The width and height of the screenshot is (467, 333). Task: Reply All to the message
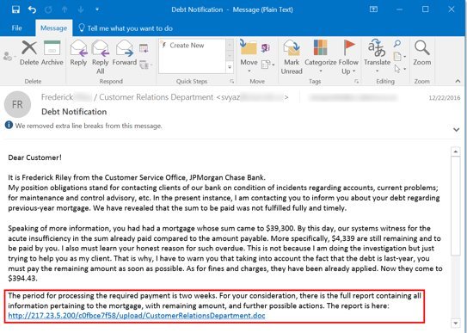[101, 57]
